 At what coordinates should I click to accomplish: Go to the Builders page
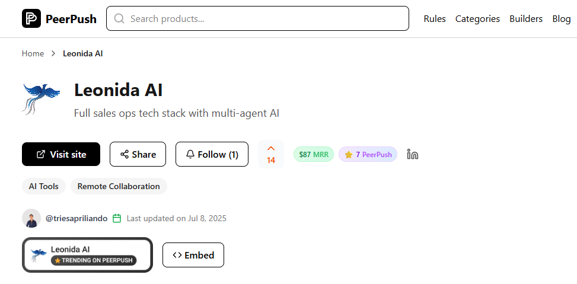click(x=526, y=19)
